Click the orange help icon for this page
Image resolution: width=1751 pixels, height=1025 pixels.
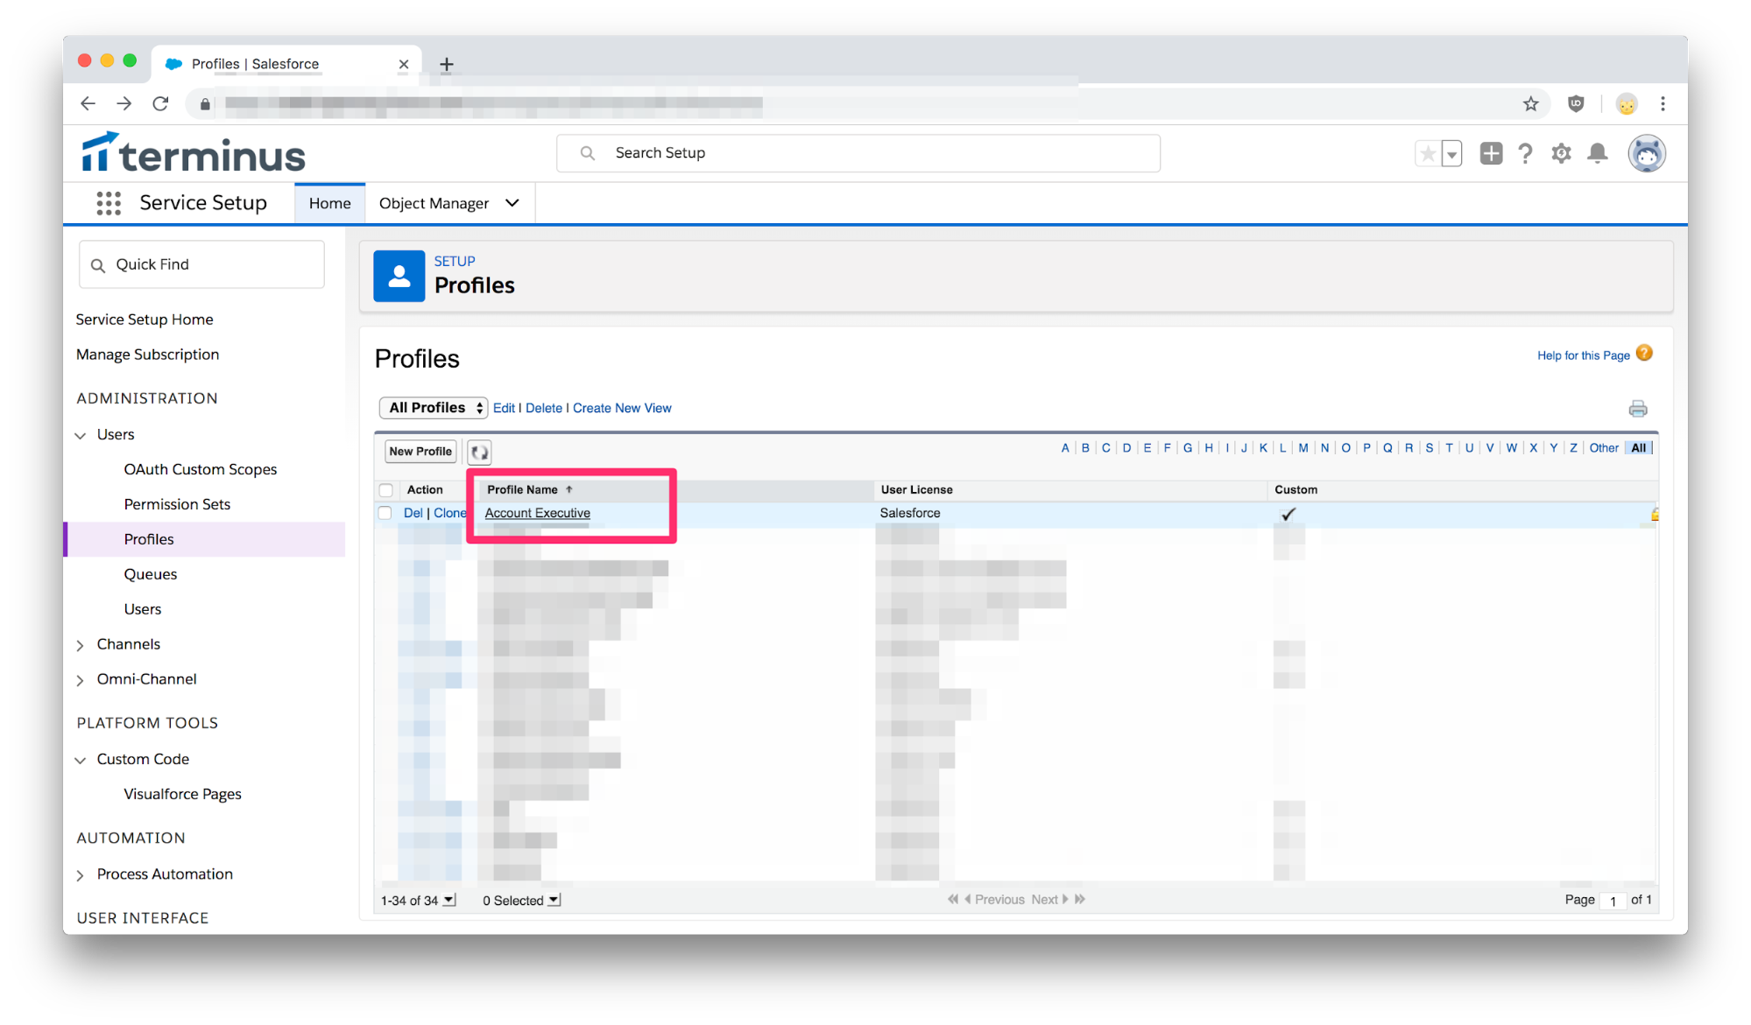point(1644,354)
